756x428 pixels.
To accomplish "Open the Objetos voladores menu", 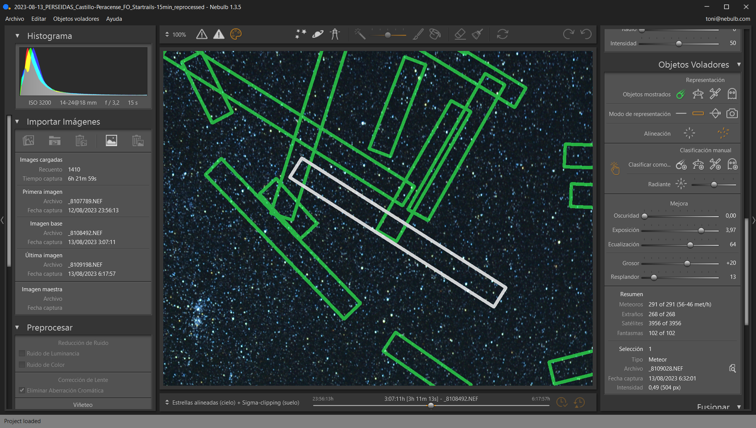I will point(76,19).
